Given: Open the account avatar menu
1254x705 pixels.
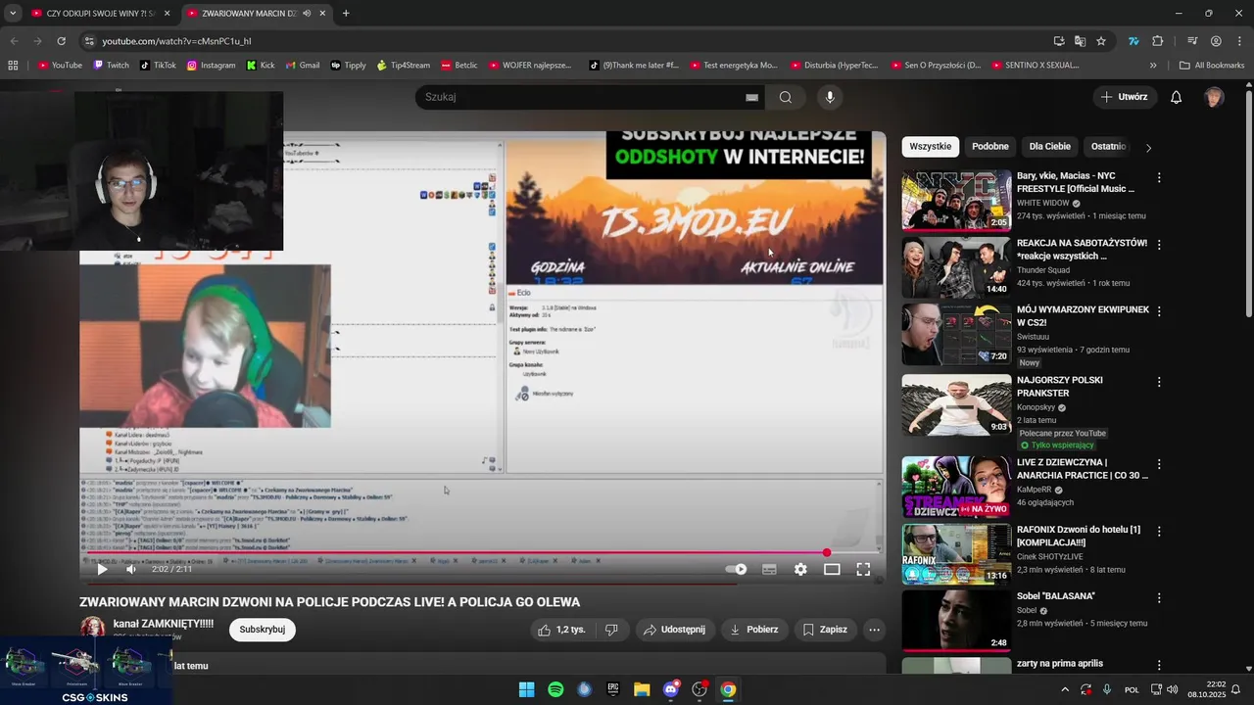Looking at the screenshot, I should pos(1214,97).
